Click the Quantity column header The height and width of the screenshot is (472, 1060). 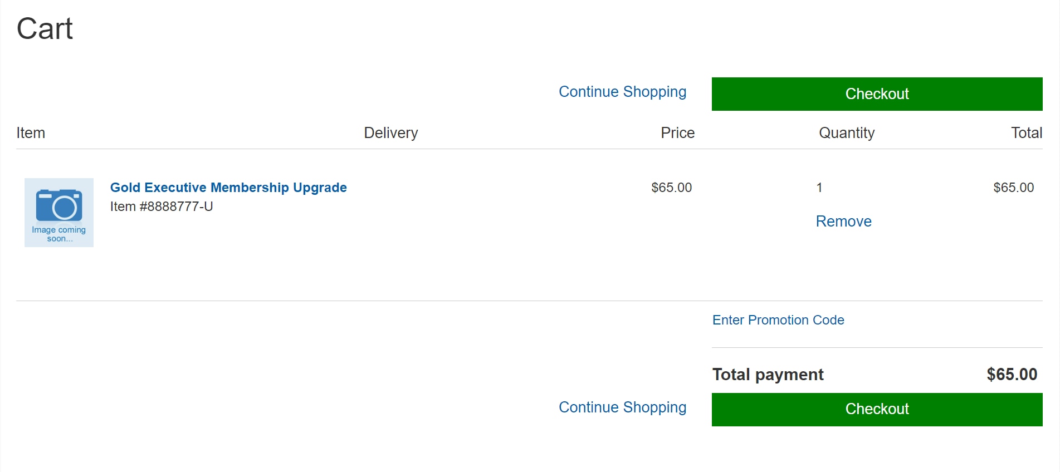[x=846, y=133]
